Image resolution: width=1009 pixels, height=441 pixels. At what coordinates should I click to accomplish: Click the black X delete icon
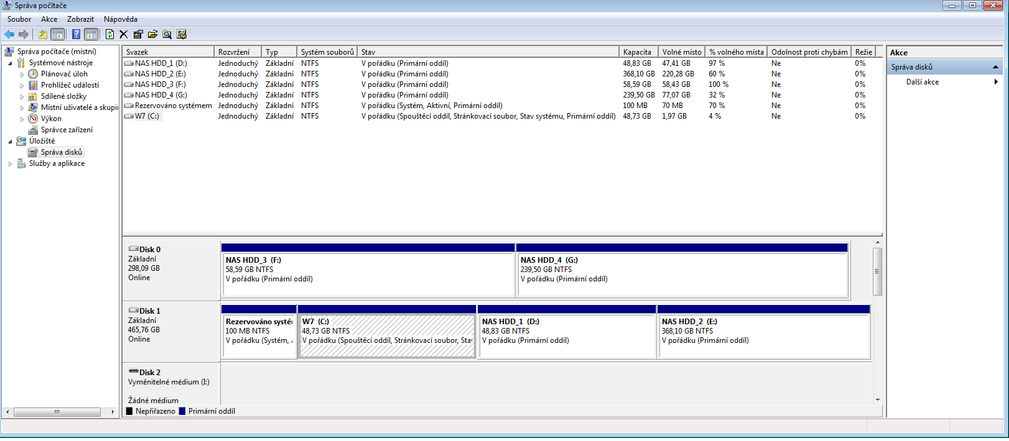pyautogui.click(x=124, y=35)
